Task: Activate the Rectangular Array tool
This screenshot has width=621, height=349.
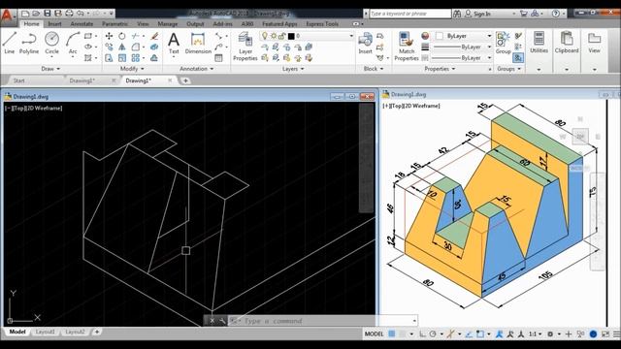Action: tap(136, 58)
